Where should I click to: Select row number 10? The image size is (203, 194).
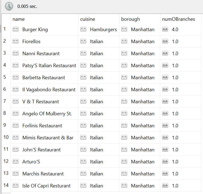[6, 137]
